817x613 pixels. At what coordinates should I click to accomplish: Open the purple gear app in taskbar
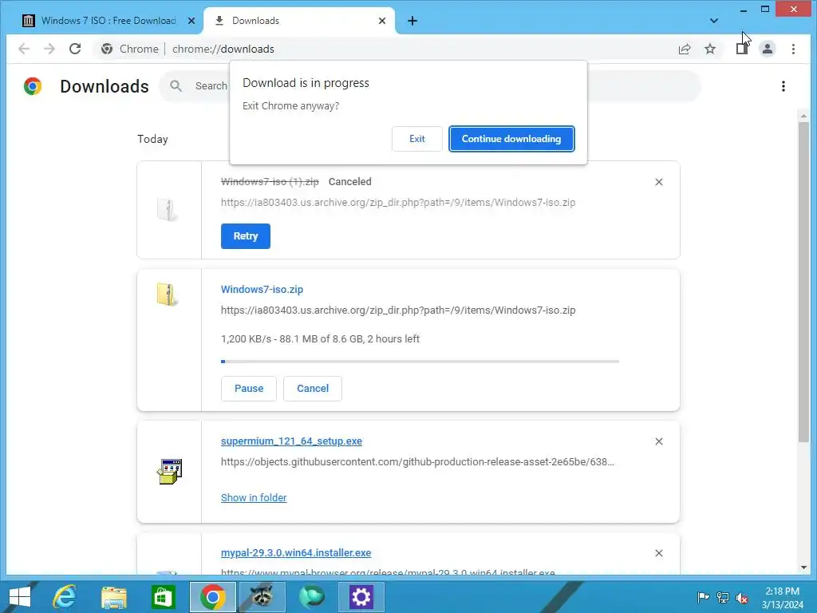click(x=361, y=597)
